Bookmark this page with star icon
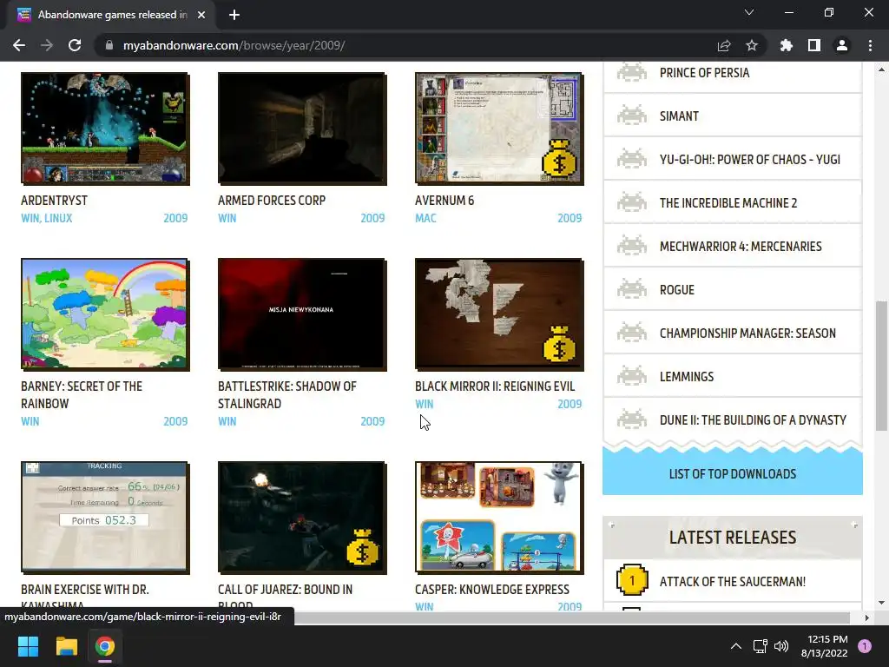This screenshot has width=889, height=667. [752, 45]
